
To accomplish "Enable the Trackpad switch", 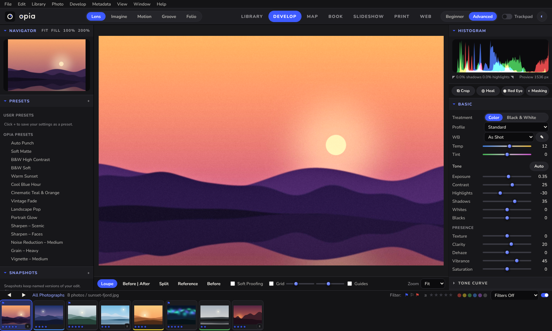I will [507, 17].
